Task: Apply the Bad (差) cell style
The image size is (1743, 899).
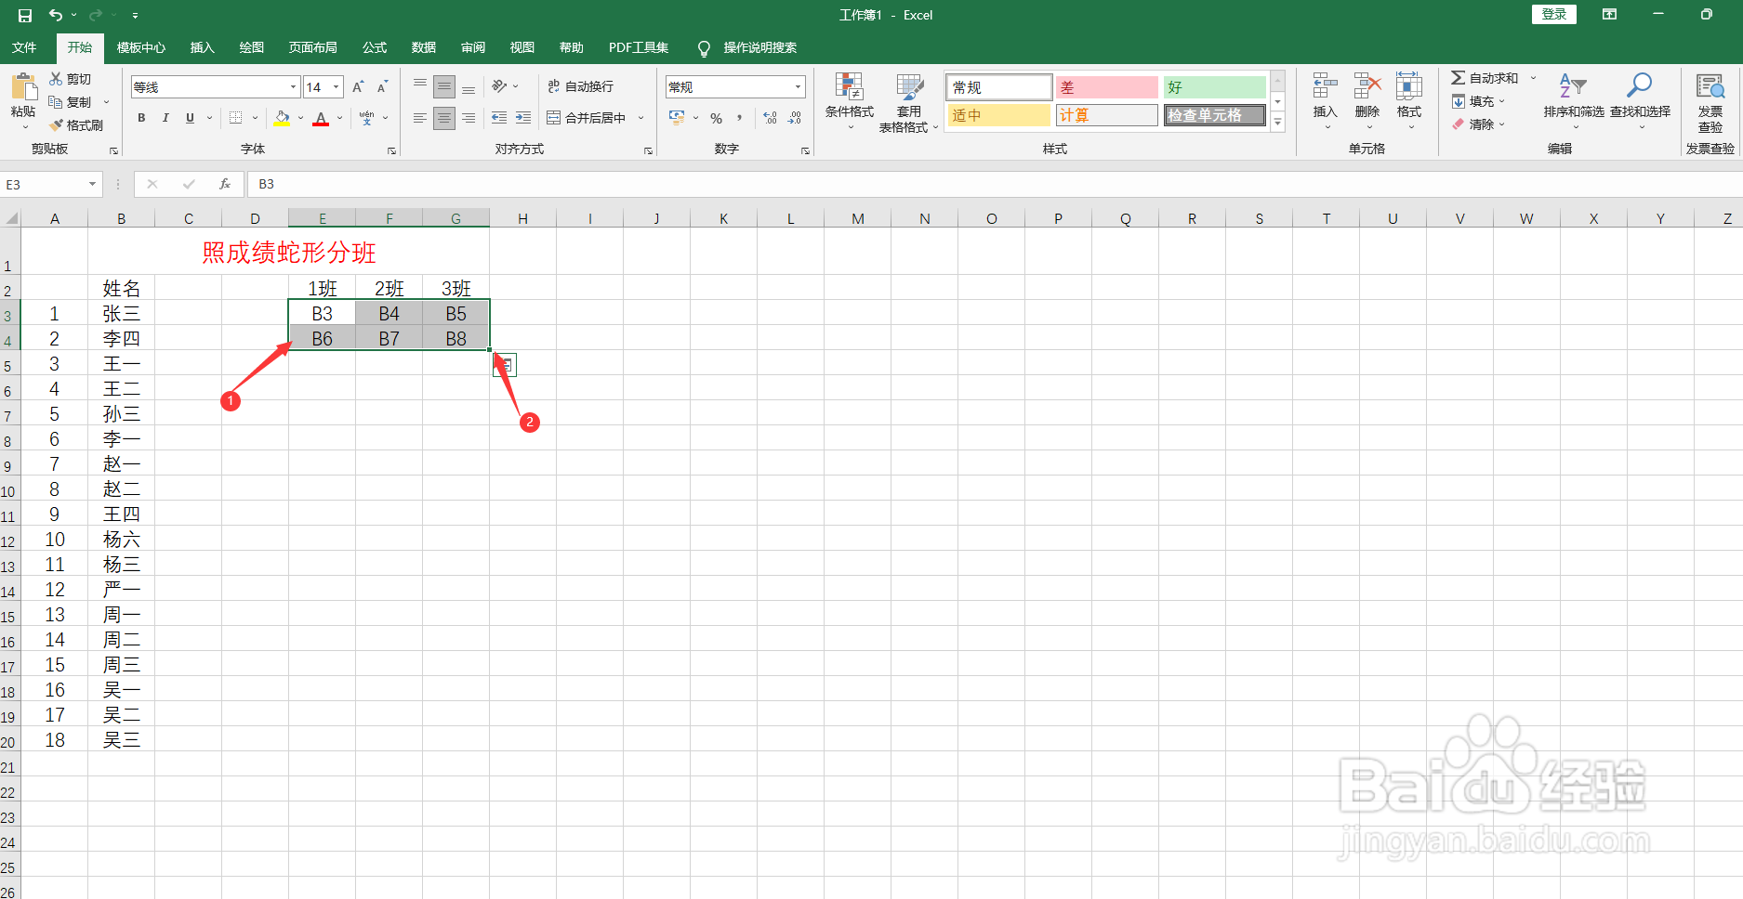Action: (x=1106, y=87)
